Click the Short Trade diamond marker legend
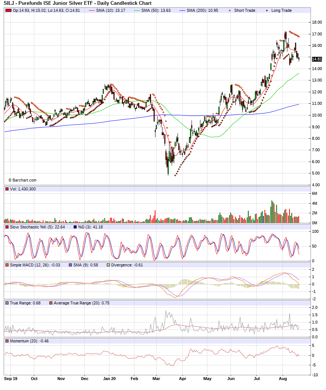Screen dimensions: 326x390 (229, 10)
